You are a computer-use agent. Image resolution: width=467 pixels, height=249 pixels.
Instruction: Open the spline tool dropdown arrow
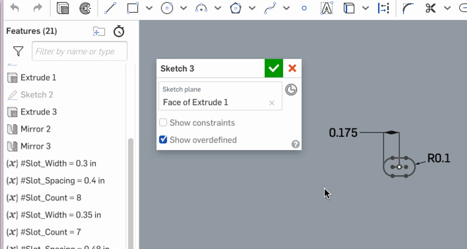click(x=286, y=8)
